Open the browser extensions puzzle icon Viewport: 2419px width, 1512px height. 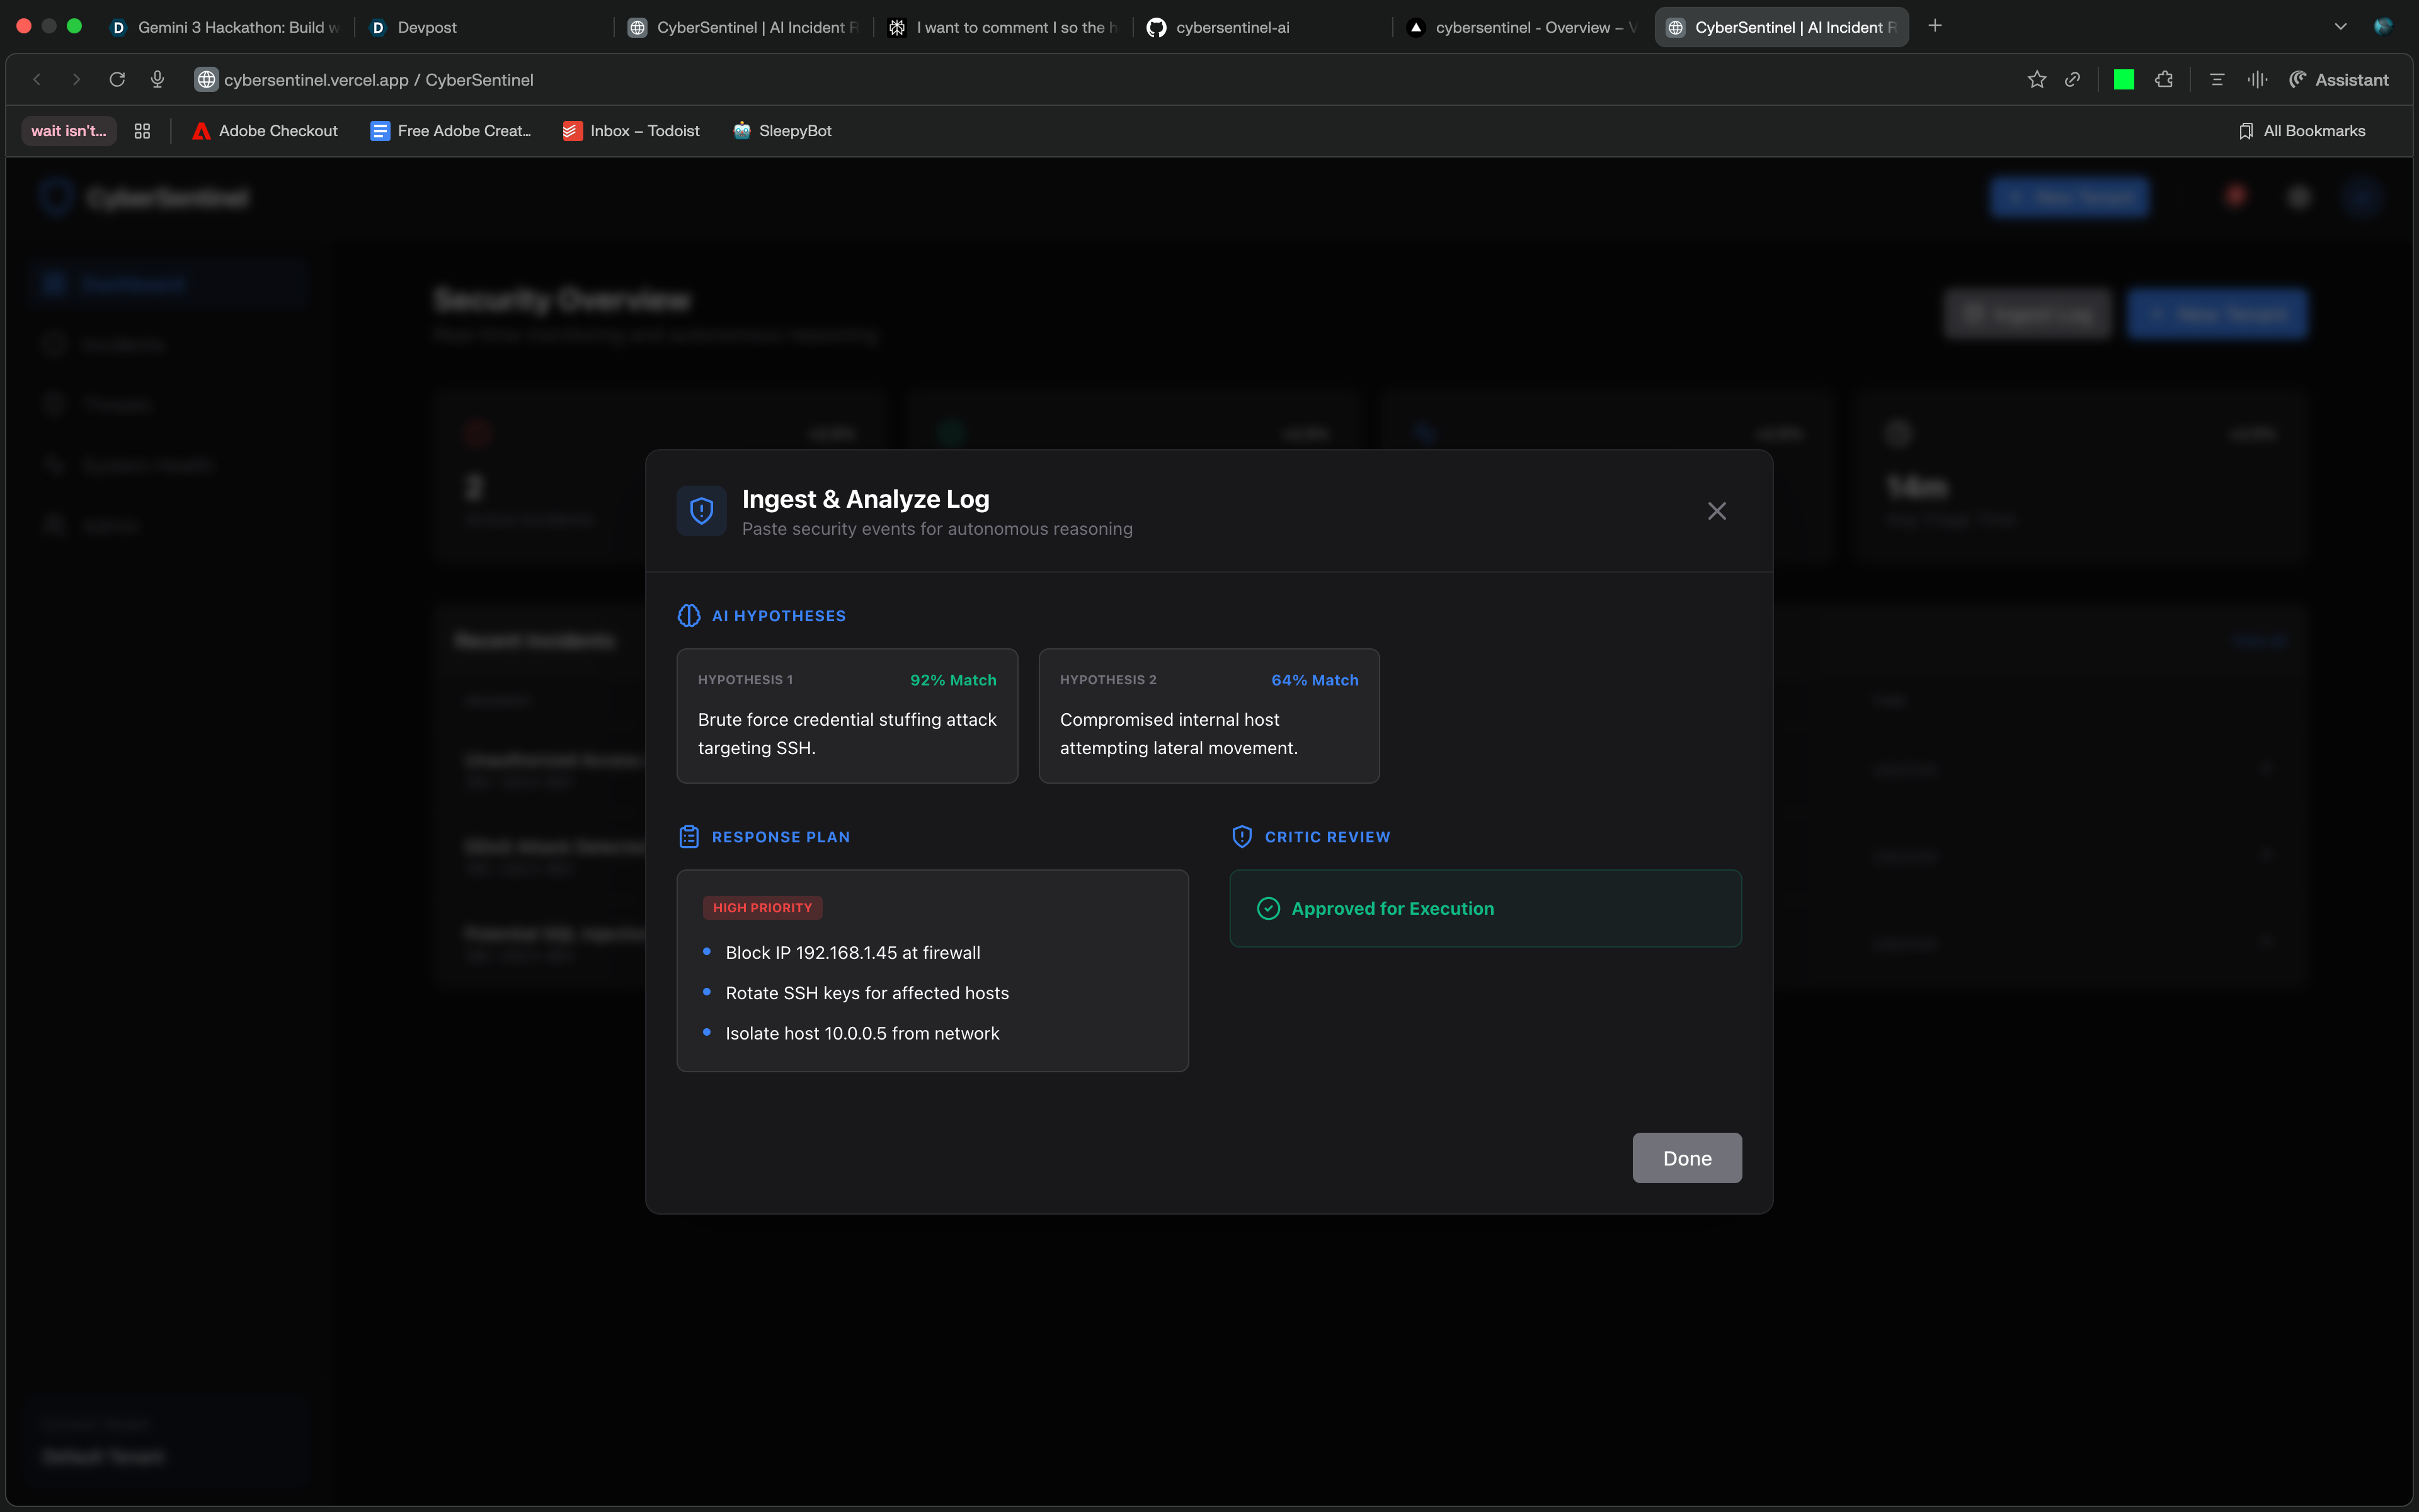tap(2164, 80)
